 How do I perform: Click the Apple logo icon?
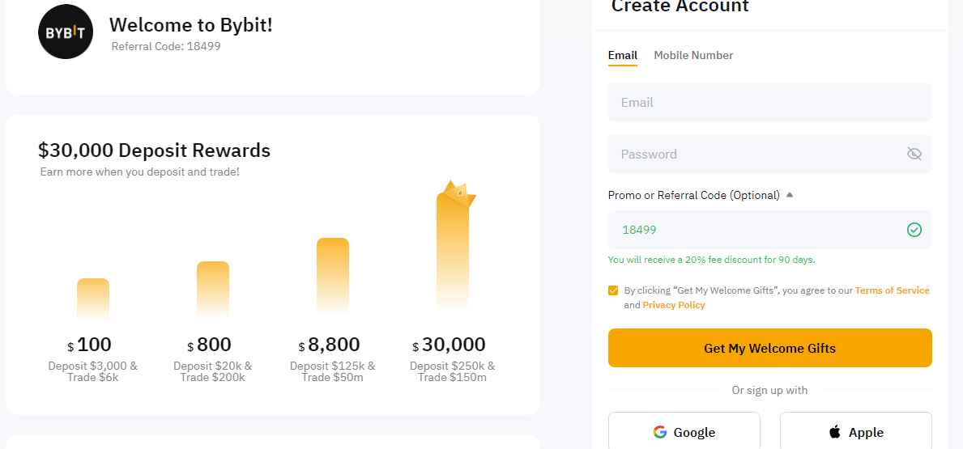(x=835, y=433)
